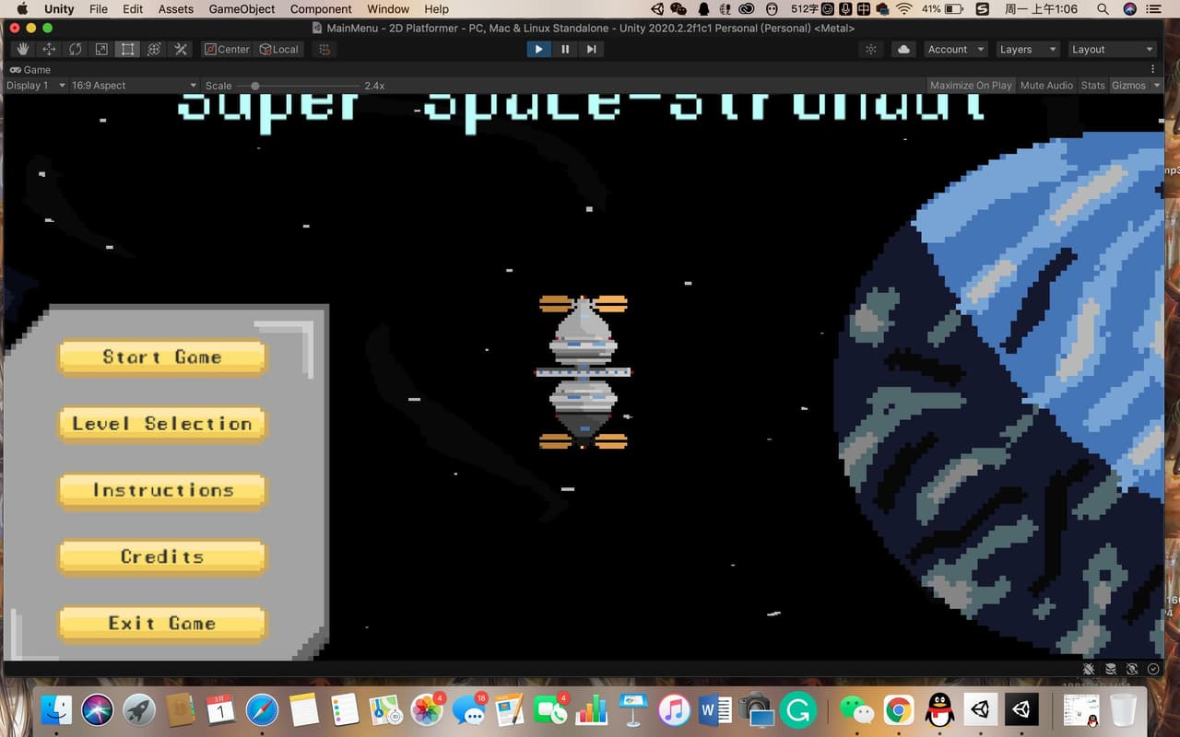Open Grammarly from the dock

click(x=798, y=709)
